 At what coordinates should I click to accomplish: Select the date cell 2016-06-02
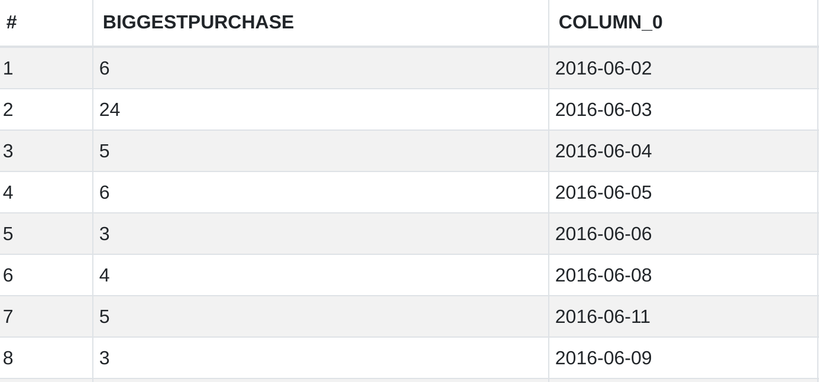603,69
